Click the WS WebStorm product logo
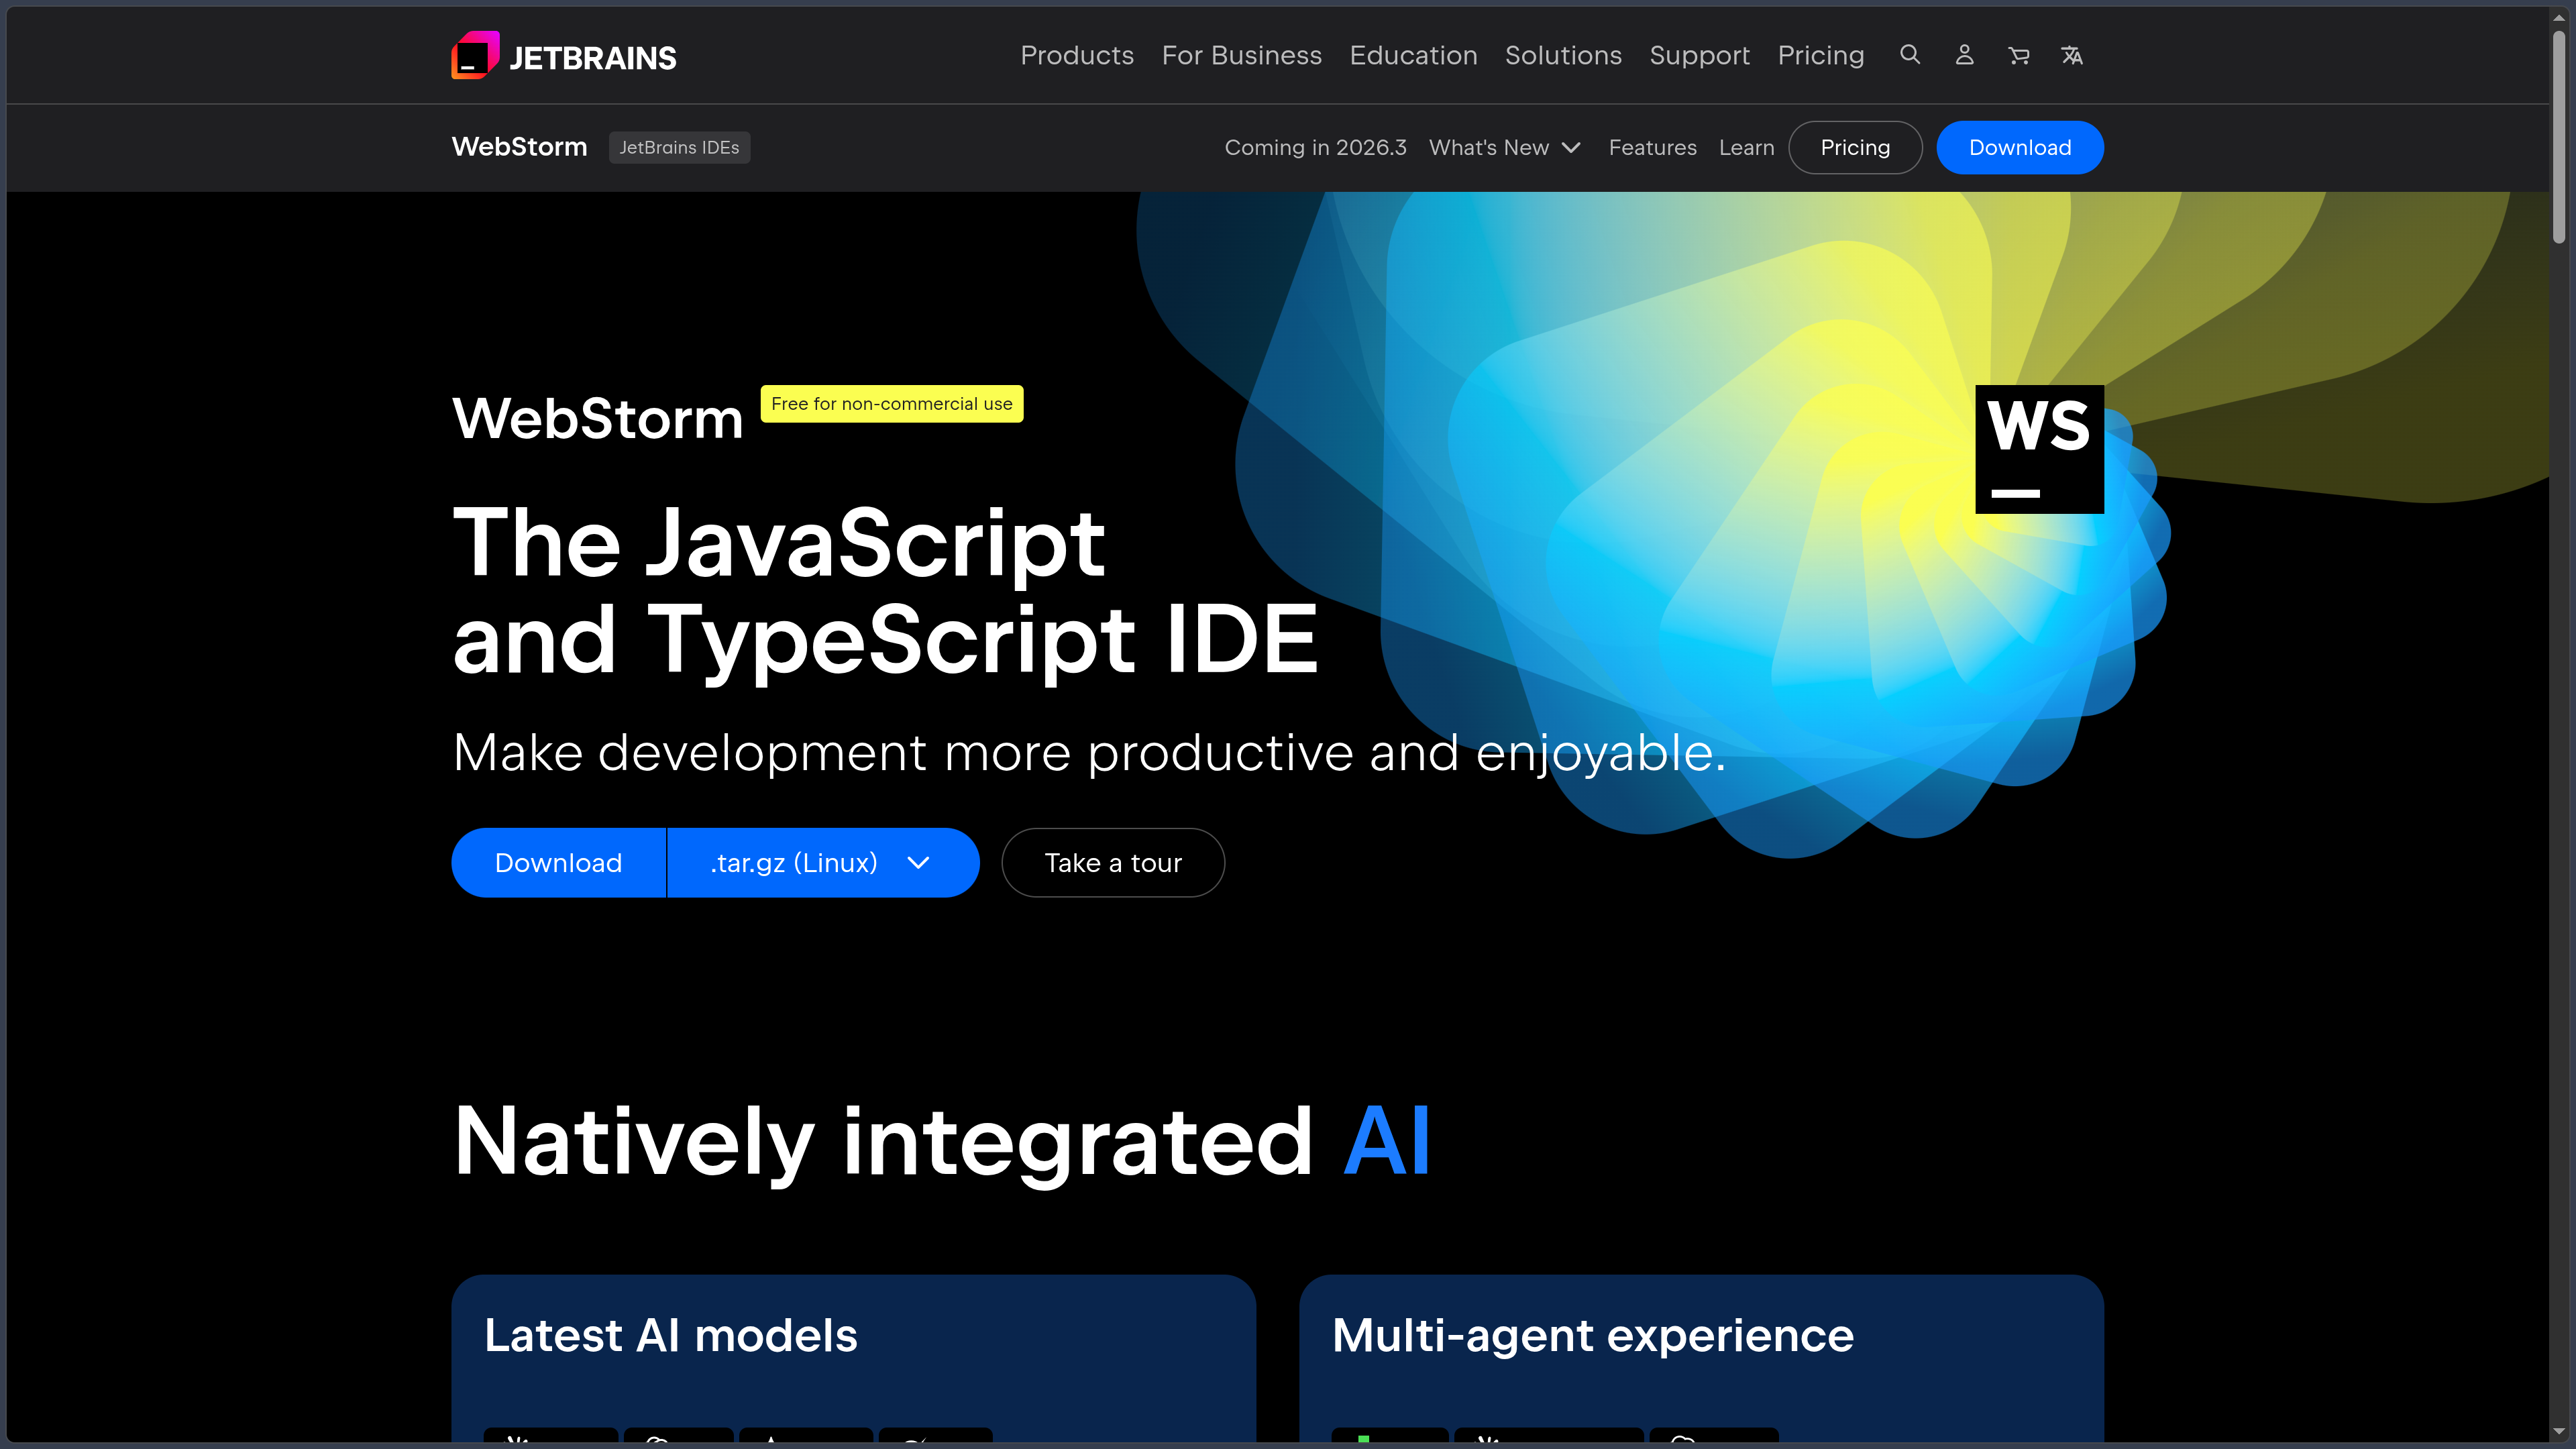The height and width of the screenshot is (1449, 2576). (x=2039, y=449)
